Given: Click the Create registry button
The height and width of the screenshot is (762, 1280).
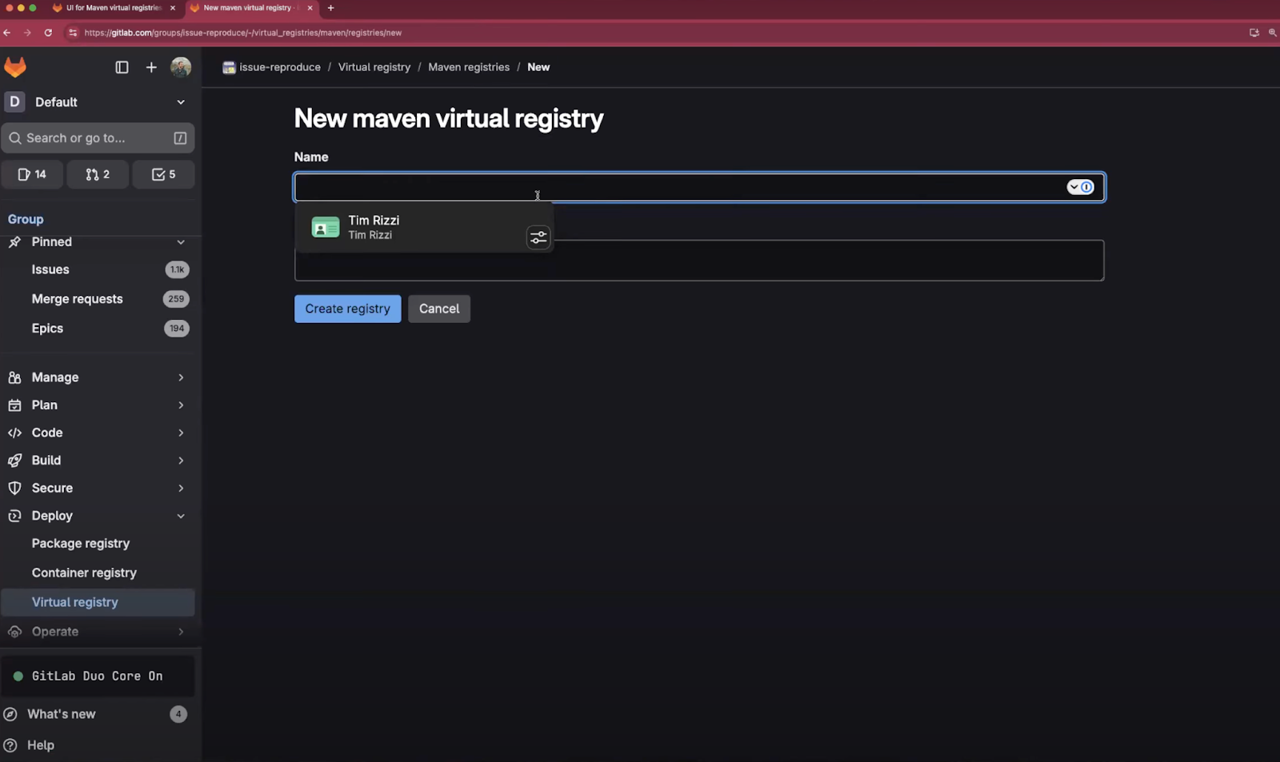Looking at the screenshot, I should click(x=347, y=309).
